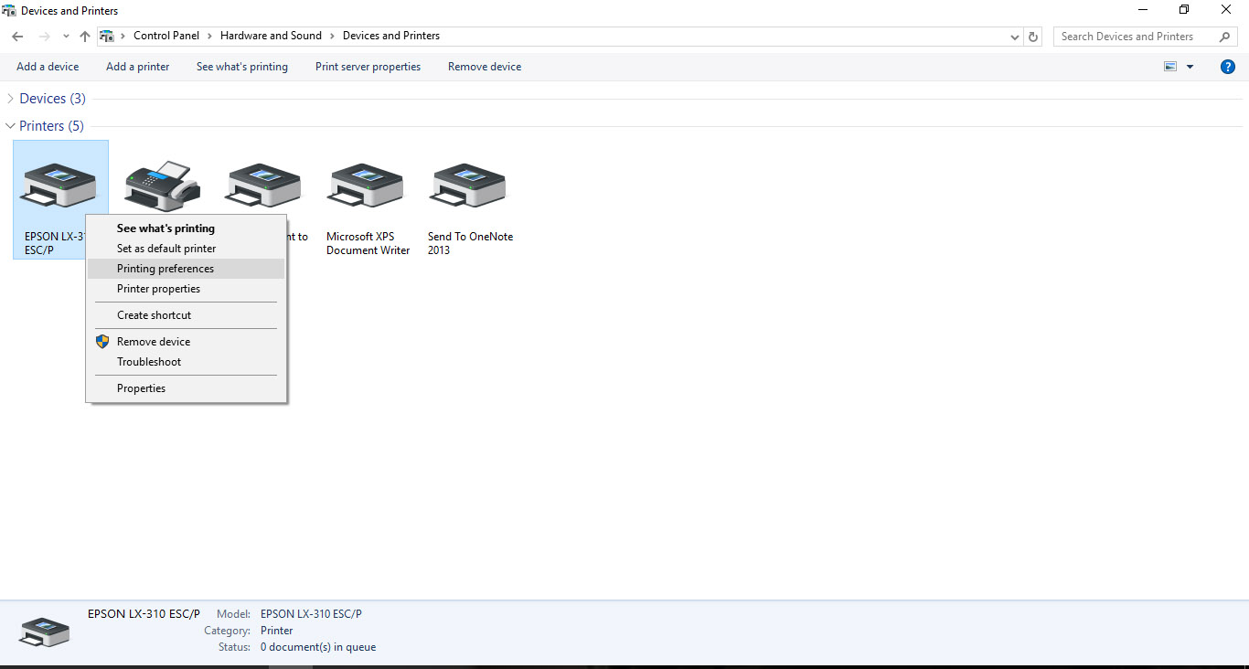Screen dimensions: 1249x669
Task: Click Add a printer in toolbar
Action: [x=138, y=67]
